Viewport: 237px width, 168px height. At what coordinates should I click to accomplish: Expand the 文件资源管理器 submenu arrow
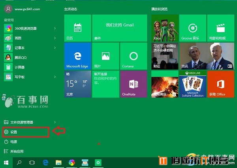click(x=55, y=122)
